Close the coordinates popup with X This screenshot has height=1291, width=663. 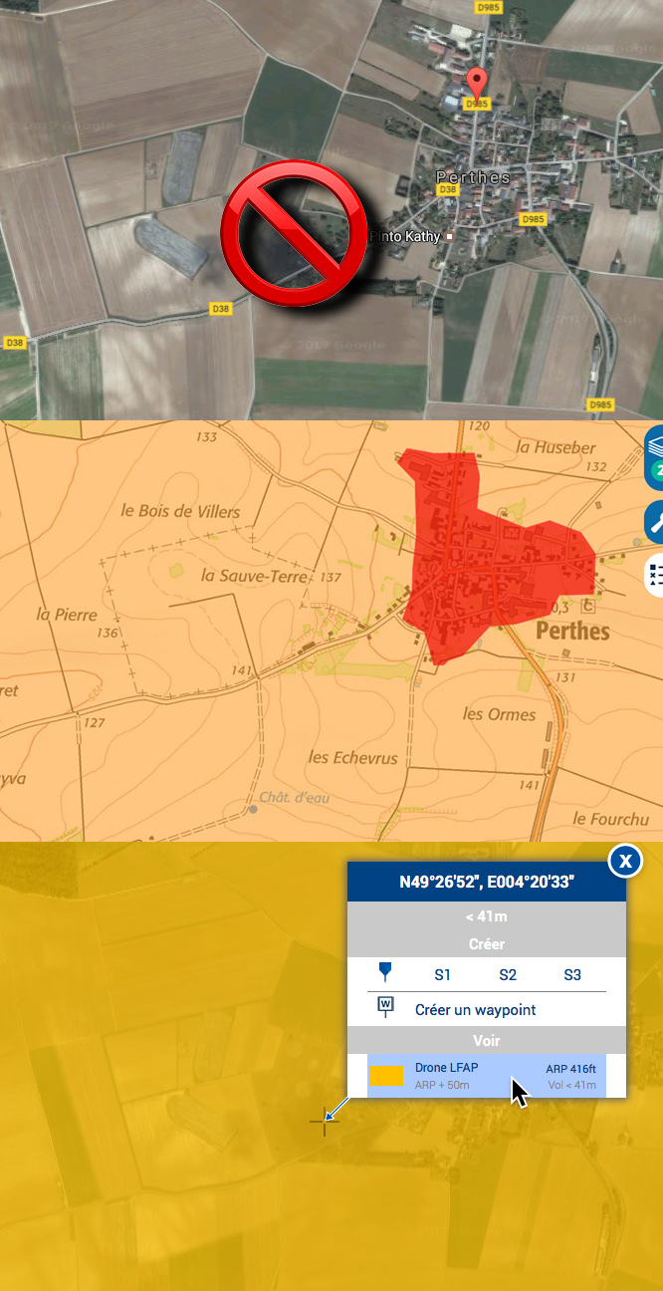point(625,861)
